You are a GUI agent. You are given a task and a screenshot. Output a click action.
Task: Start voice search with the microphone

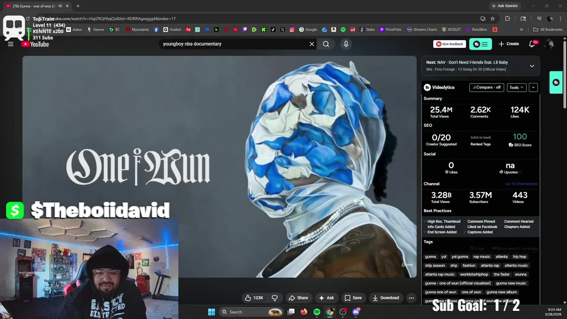tap(346, 44)
